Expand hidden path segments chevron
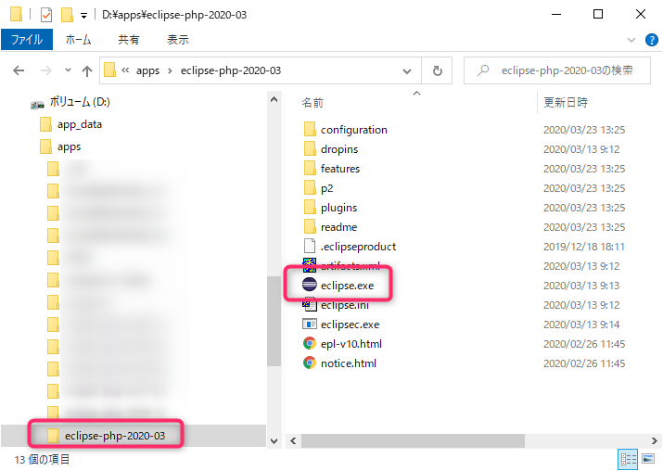The image size is (663, 471). click(x=125, y=70)
